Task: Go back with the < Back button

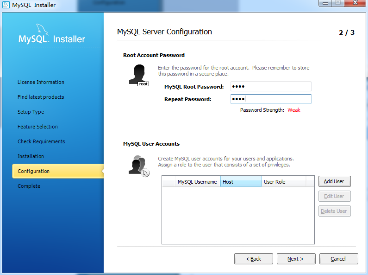Action: coord(254,259)
